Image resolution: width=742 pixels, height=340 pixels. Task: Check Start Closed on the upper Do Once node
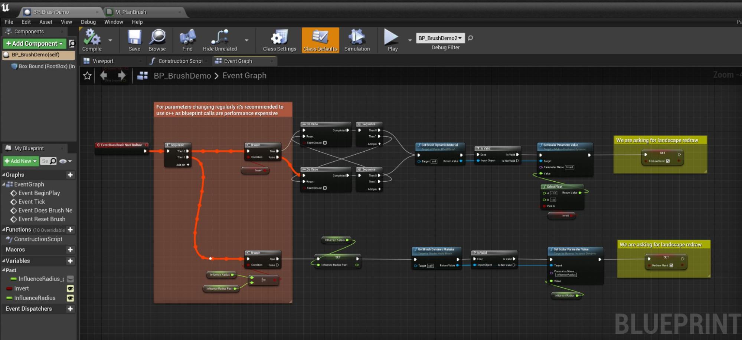(x=325, y=143)
